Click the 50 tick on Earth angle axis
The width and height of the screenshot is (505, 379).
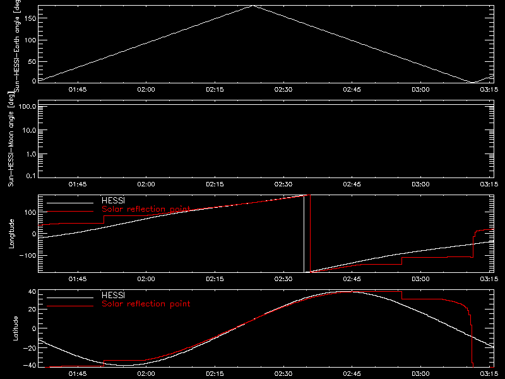coord(32,61)
